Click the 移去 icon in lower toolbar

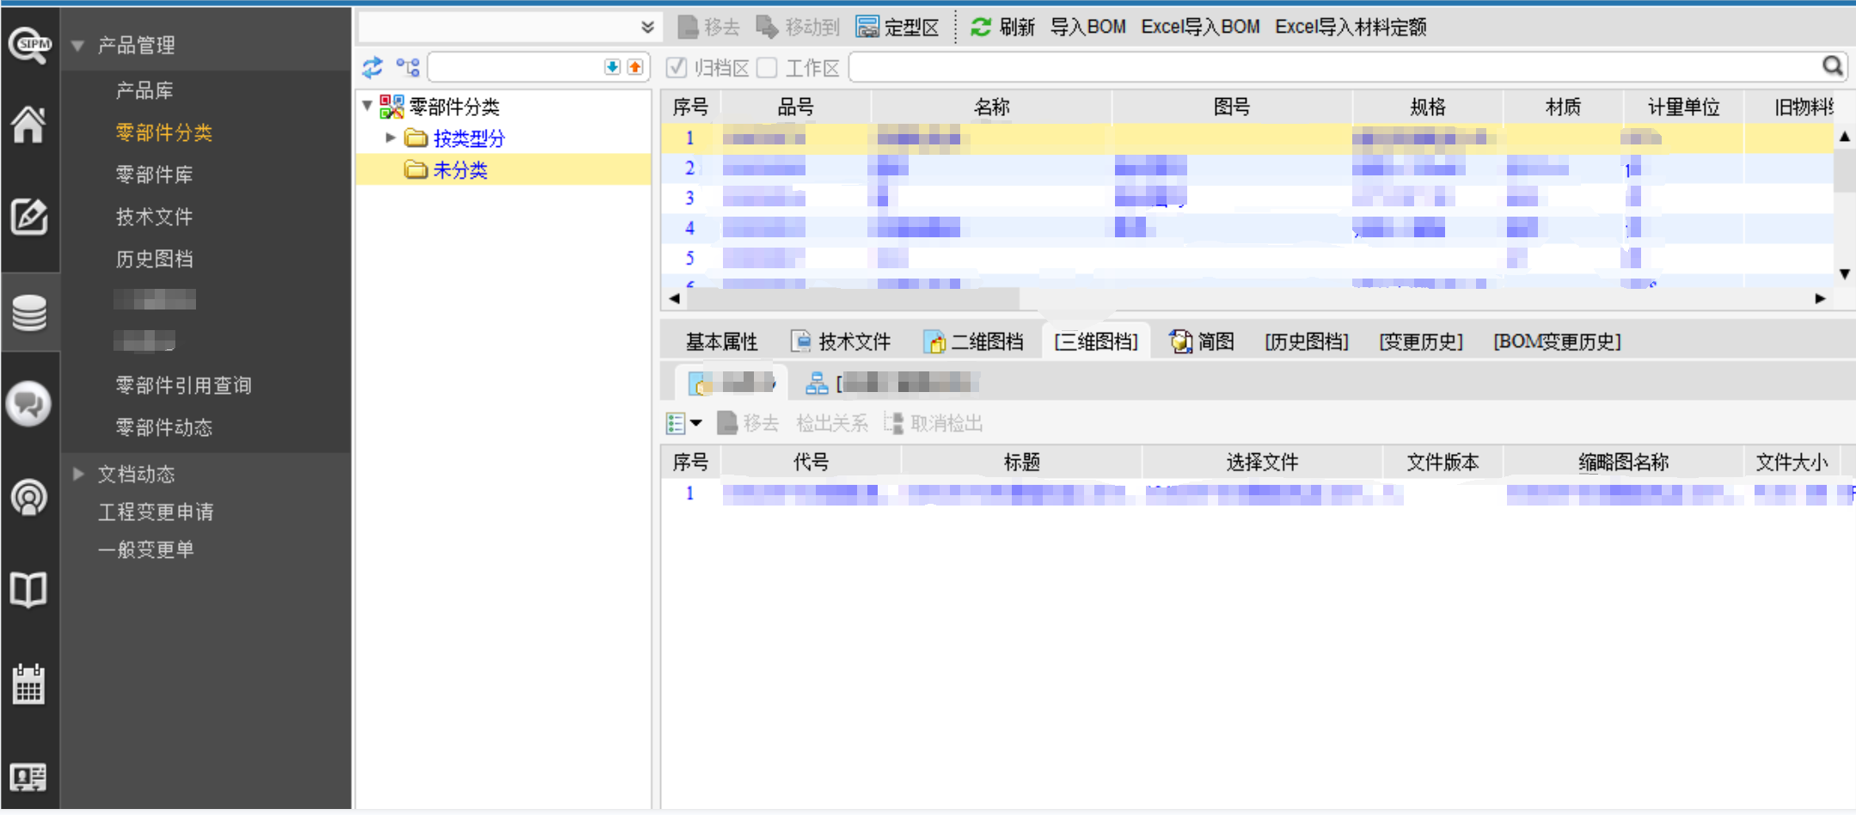click(x=727, y=423)
